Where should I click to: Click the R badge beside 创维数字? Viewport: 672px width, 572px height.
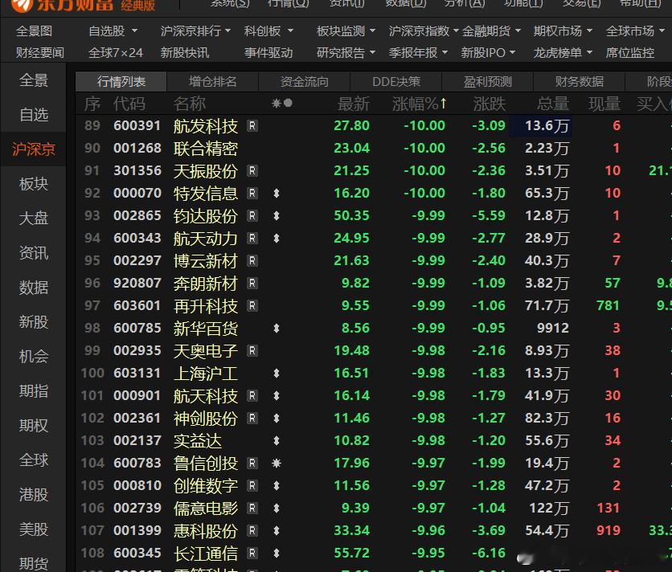[x=252, y=486]
